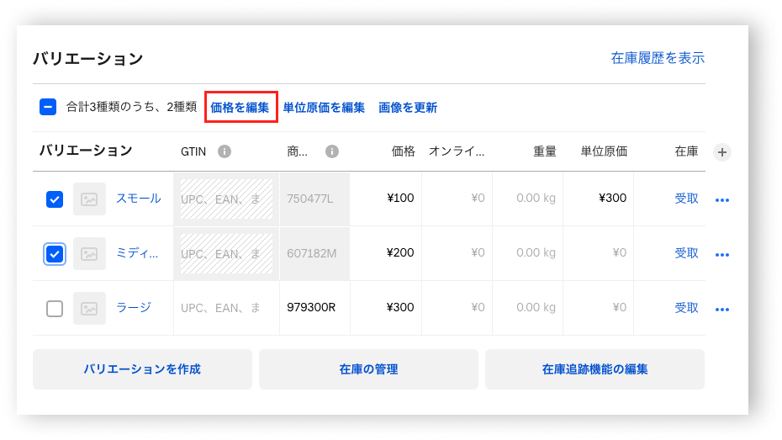Click the オンライ... column header
The width and height of the screenshot is (782, 440).
pos(457,151)
